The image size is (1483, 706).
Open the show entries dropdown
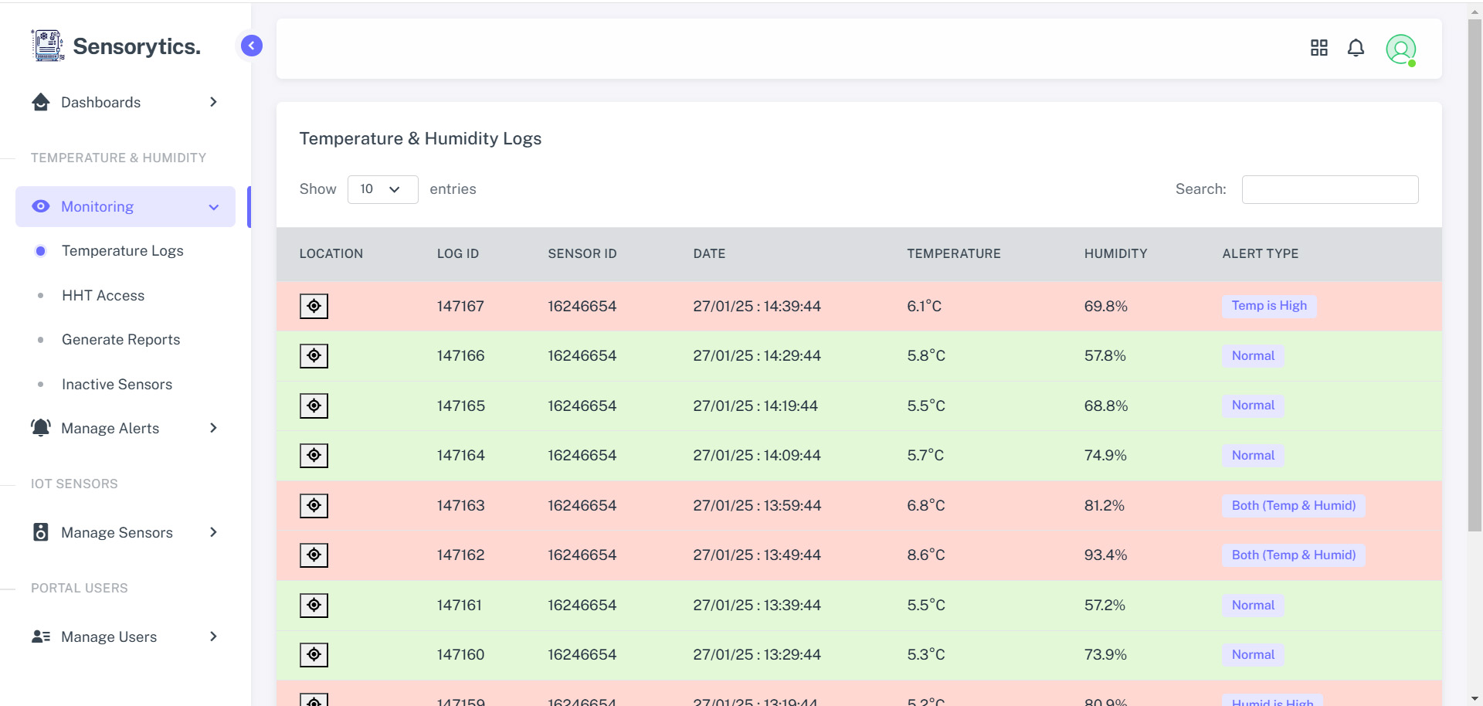click(x=382, y=189)
